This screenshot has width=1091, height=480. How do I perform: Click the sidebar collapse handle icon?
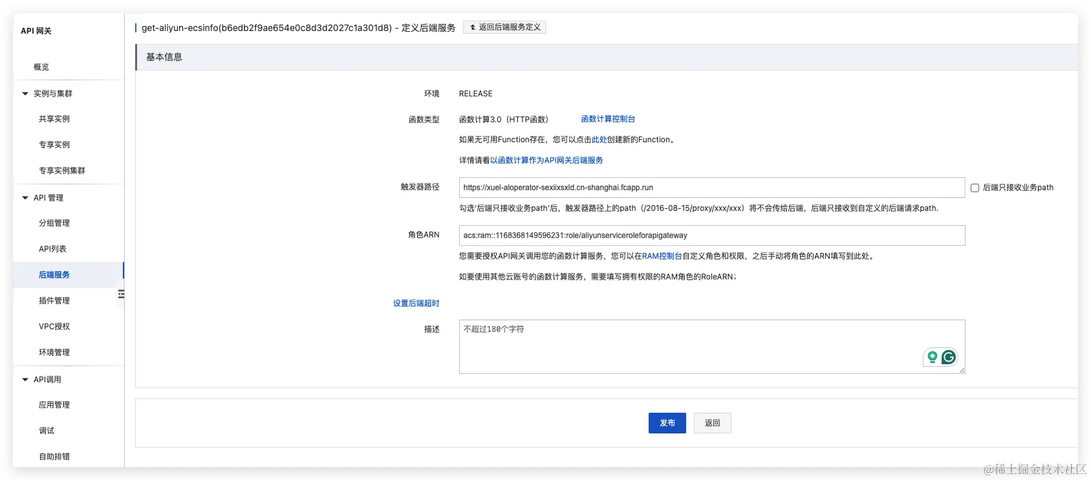click(121, 294)
